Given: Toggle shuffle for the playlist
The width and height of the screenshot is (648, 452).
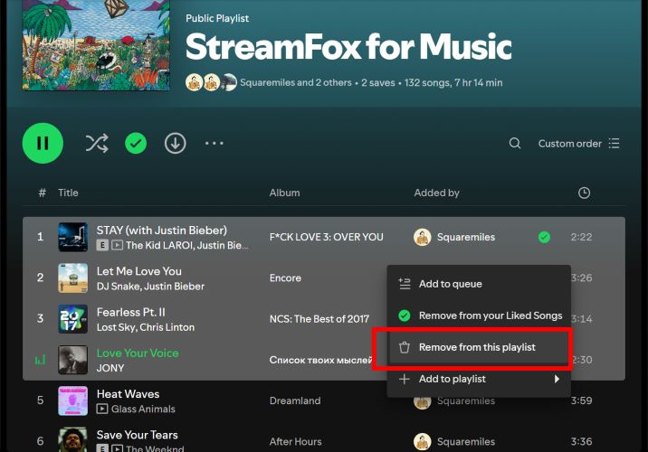Looking at the screenshot, I should [x=97, y=143].
